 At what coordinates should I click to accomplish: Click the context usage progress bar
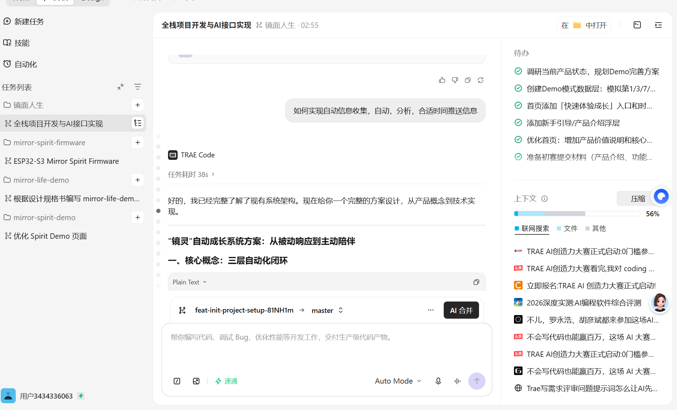click(x=577, y=214)
